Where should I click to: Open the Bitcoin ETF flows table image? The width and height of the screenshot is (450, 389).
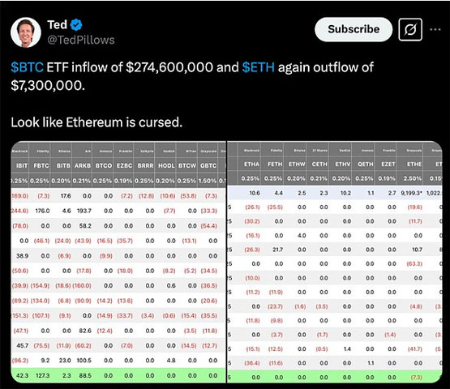coord(118,263)
